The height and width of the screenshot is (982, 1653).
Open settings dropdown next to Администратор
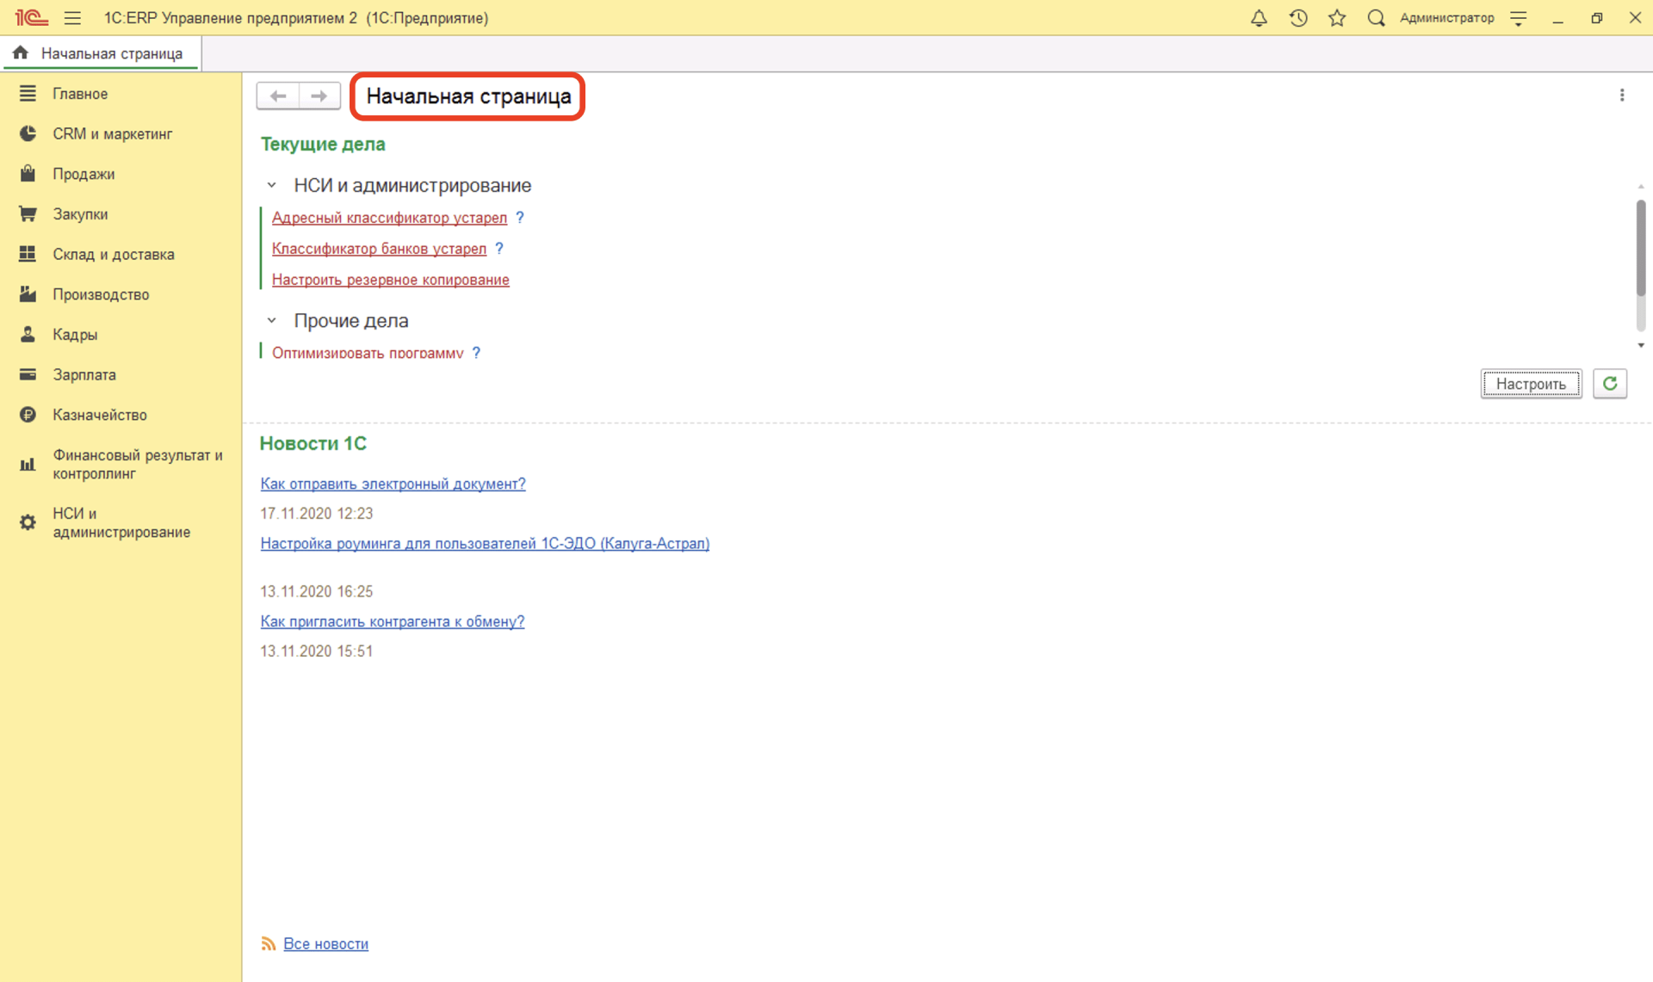pyautogui.click(x=1519, y=18)
